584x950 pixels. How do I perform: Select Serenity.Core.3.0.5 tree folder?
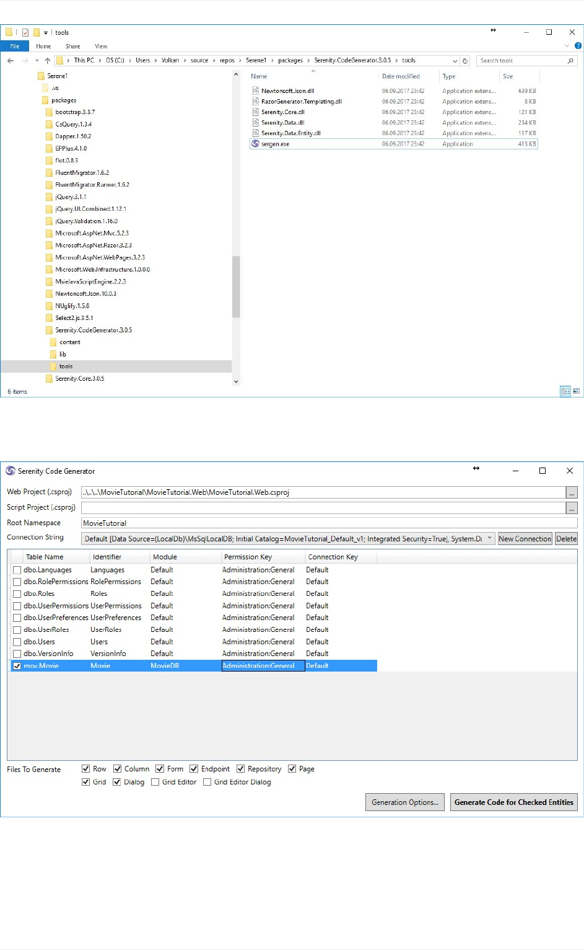[x=79, y=378]
